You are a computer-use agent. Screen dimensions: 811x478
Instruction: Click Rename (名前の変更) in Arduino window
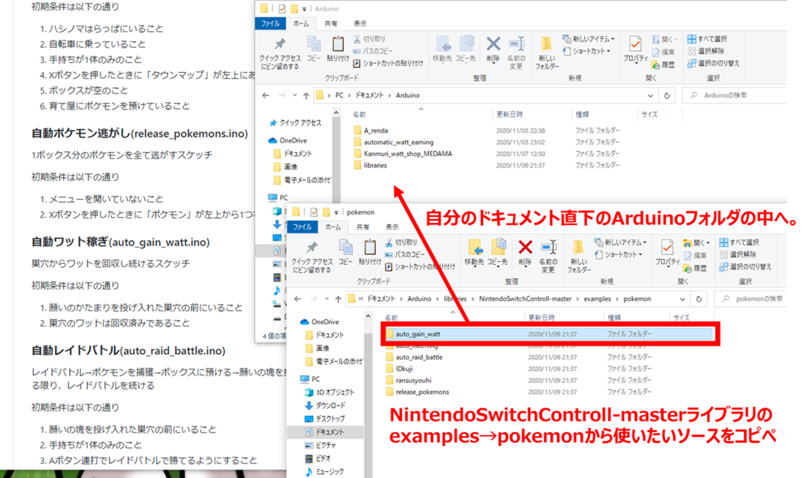tap(516, 53)
